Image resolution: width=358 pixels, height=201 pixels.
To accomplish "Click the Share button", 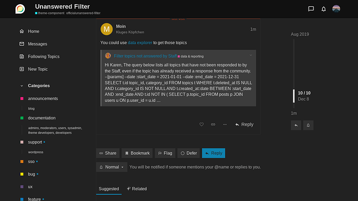I will [x=108, y=153].
